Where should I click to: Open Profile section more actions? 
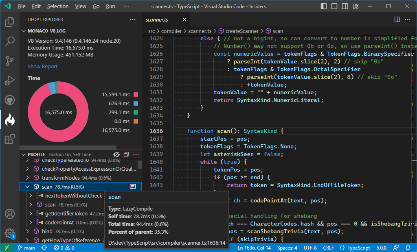click(x=136, y=154)
